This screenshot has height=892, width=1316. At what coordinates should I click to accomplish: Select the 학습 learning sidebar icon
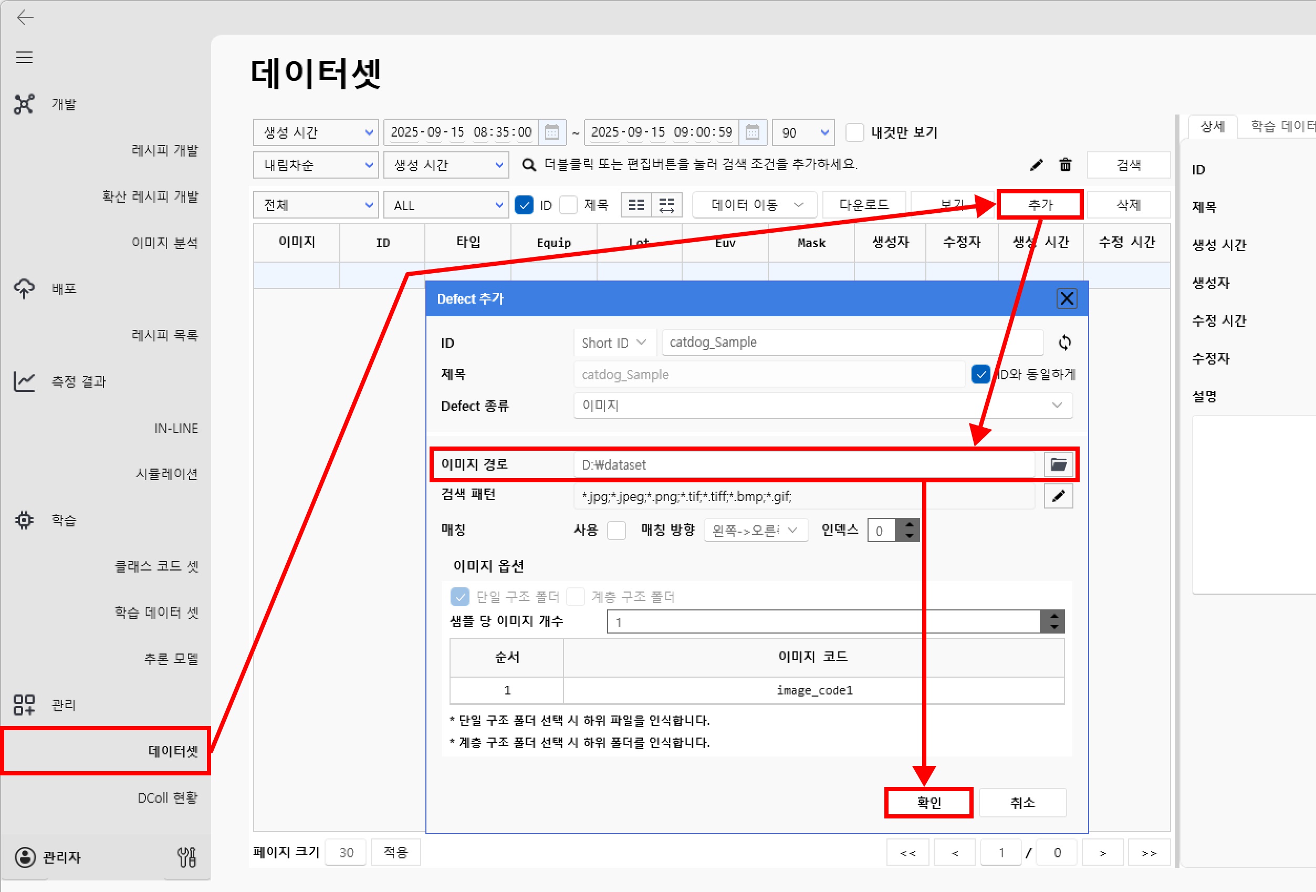tap(24, 520)
